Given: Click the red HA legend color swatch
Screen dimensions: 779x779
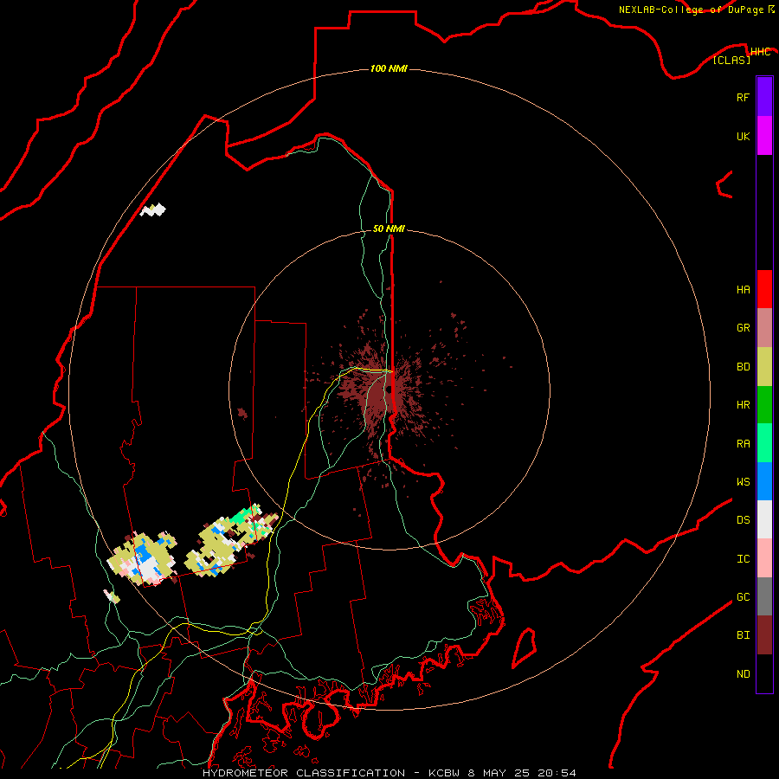Looking at the screenshot, I should pos(764,289).
